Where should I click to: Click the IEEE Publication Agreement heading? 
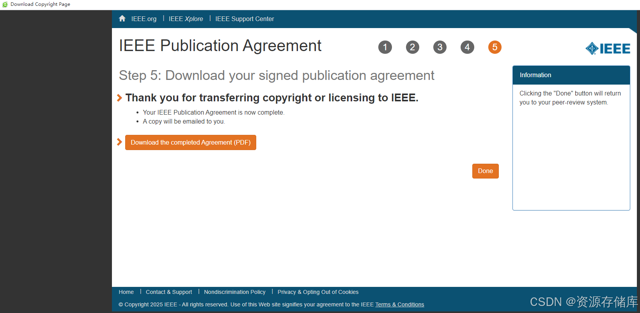[x=220, y=46]
